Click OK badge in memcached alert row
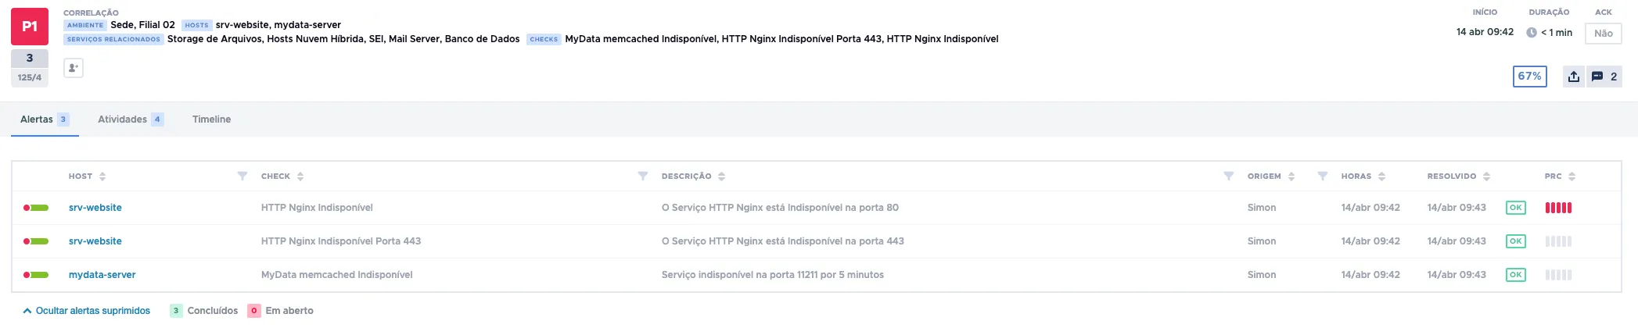This screenshot has width=1638, height=328. [1515, 275]
